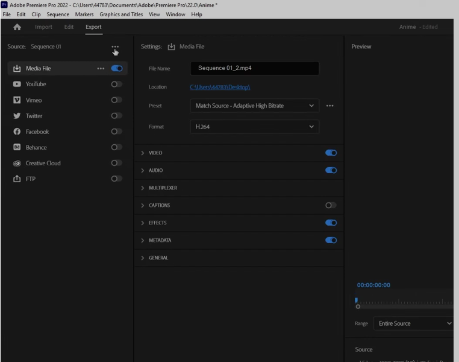
Task: Click the Facebook icon
Action: [x=17, y=132]
